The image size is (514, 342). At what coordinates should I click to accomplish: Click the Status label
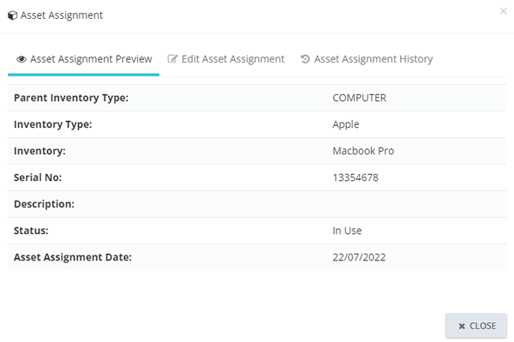point(31,231)
